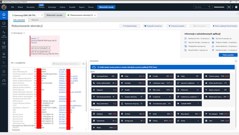Open the notifications bell icon
The image size is (239, 135).
pos(236,7)
